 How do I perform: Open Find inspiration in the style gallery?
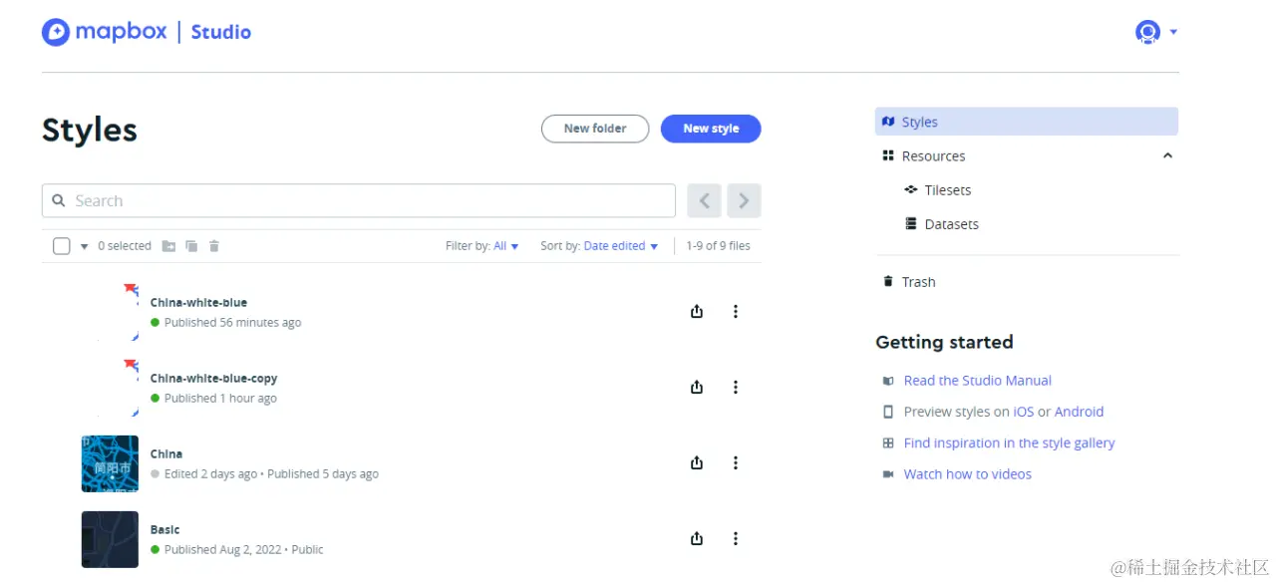[x=1009, y=443]
